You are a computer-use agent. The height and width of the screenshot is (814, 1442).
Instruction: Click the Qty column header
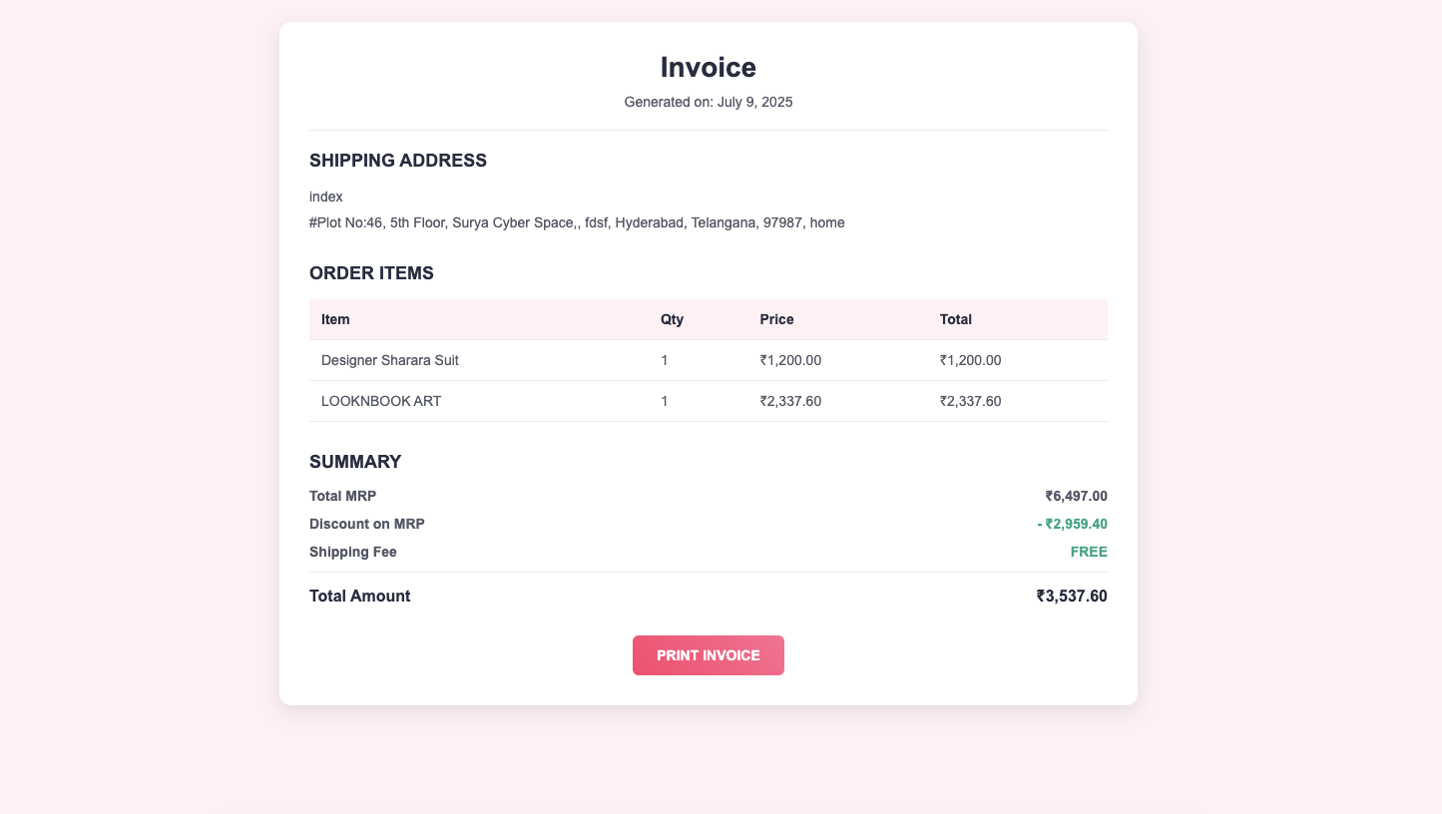point(672,319)
